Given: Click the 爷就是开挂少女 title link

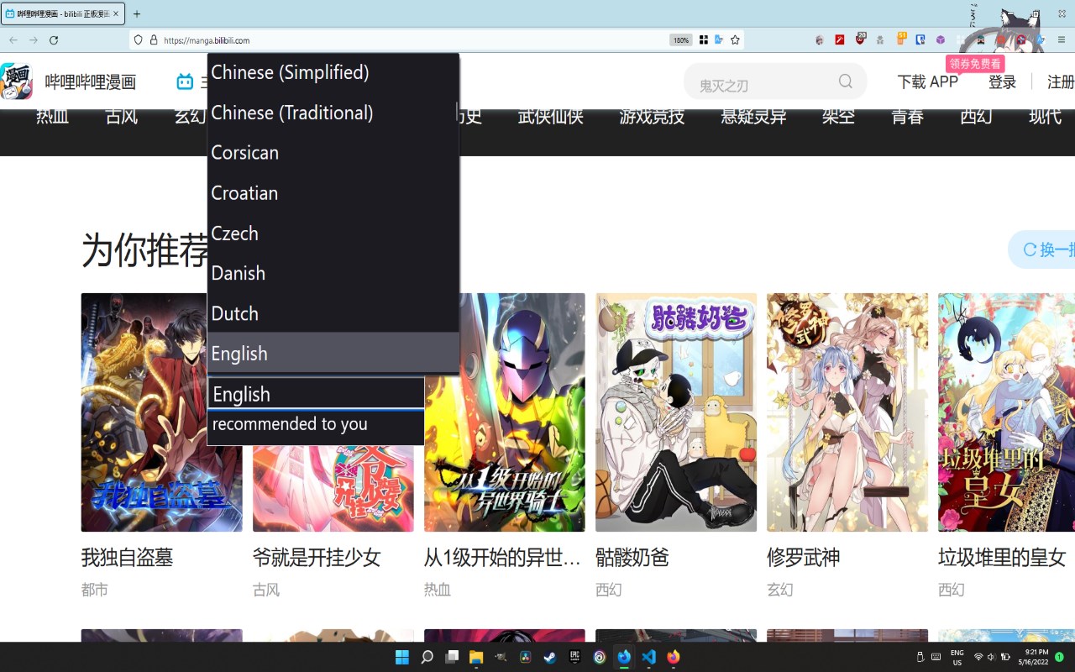Looking at the screenshot, I should pyautogui.click(x=317, y=557).
